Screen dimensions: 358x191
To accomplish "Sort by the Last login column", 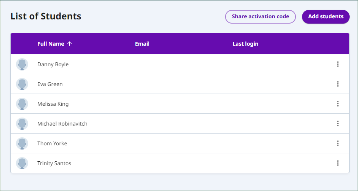I will click(245, 44).
